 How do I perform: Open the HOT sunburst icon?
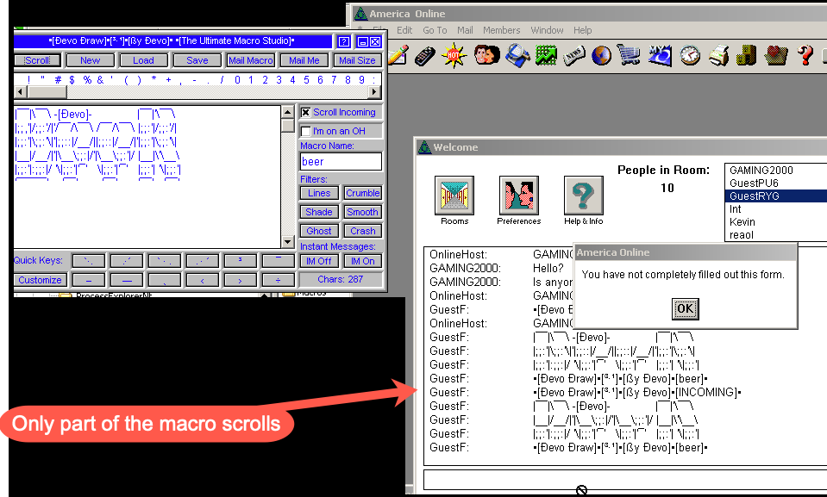[454, 55]
